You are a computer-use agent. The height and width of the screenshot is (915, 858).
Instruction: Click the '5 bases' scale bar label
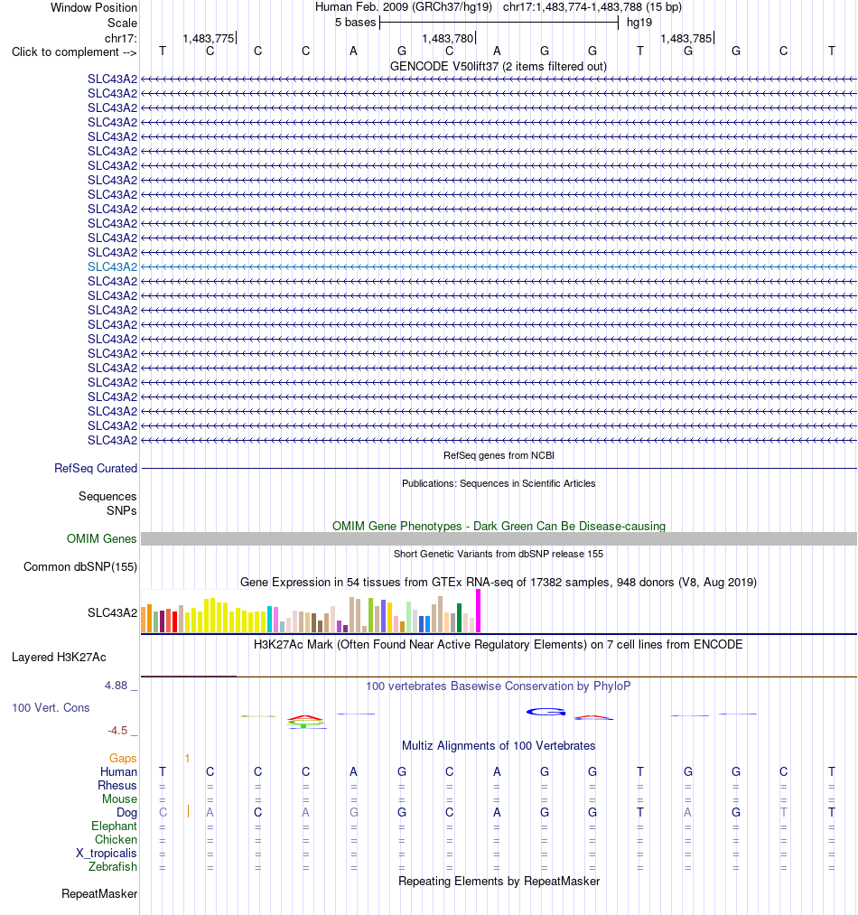coord(355,23)
